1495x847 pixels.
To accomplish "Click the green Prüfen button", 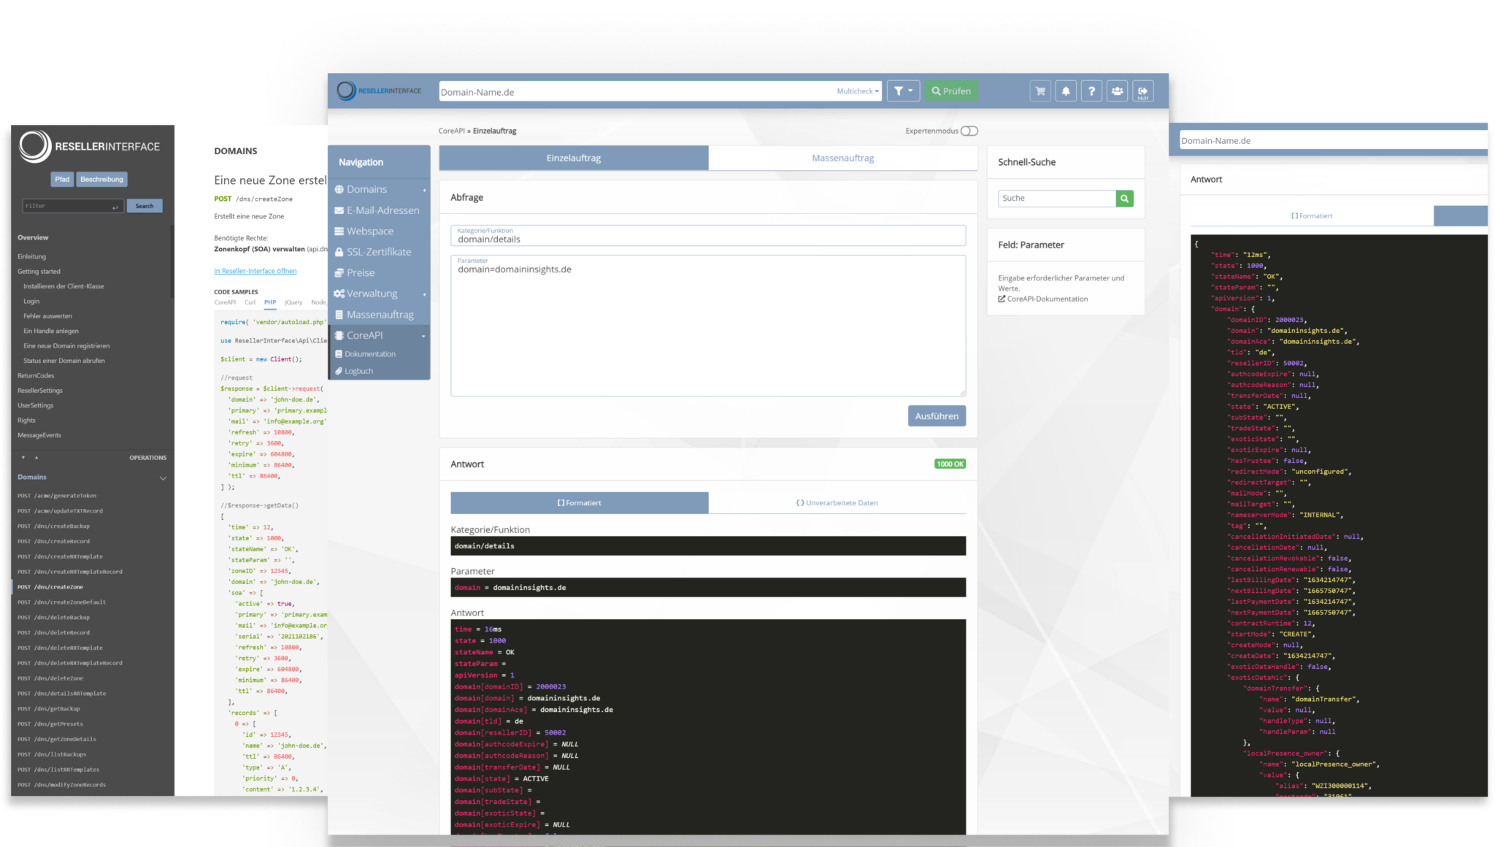I will 951,91.
